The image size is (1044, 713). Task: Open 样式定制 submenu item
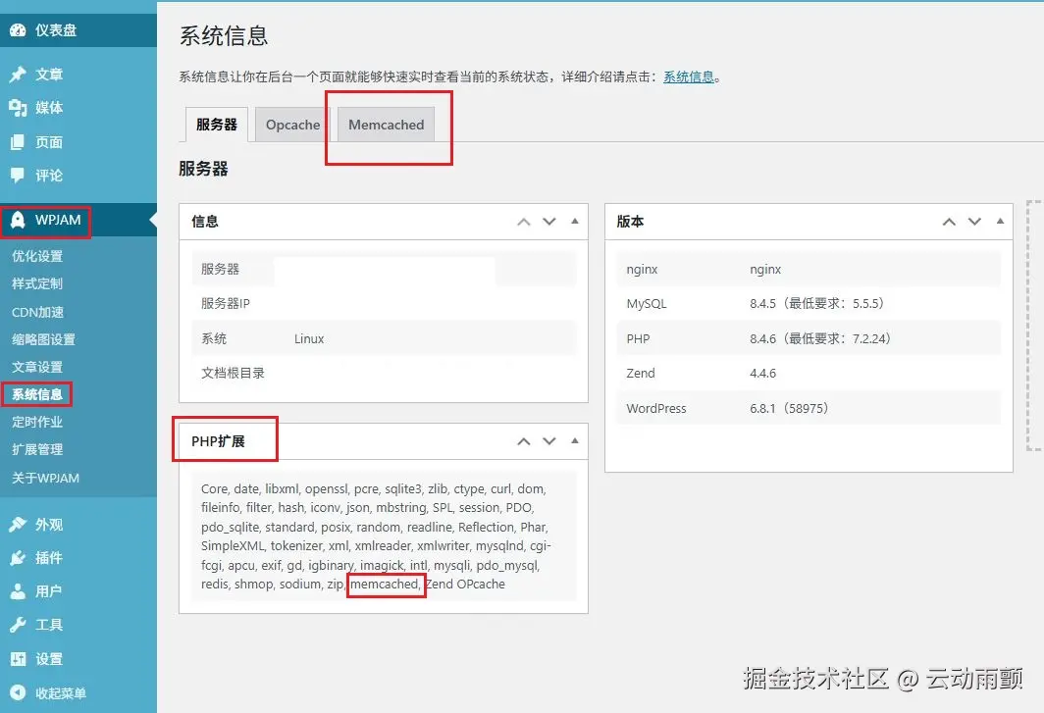tap(37, 283)
